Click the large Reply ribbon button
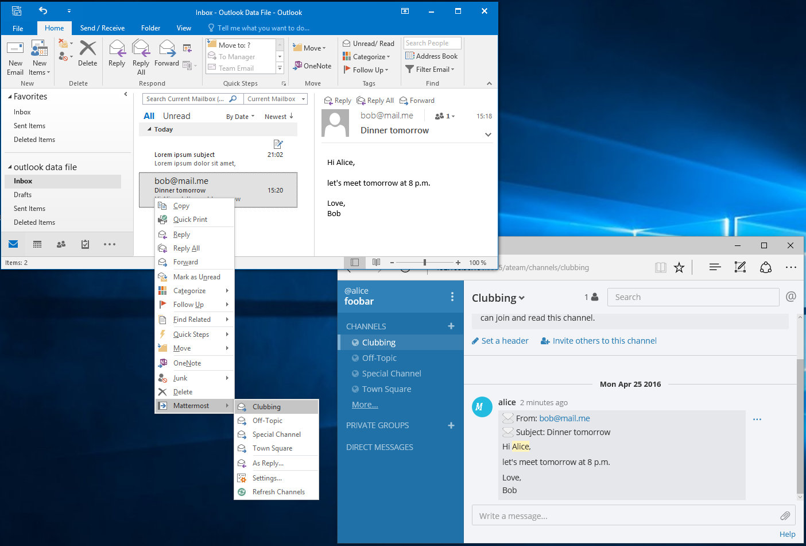The height and width of the screenshot is (546, 806). pyautogui.click(x=117, y=53)
